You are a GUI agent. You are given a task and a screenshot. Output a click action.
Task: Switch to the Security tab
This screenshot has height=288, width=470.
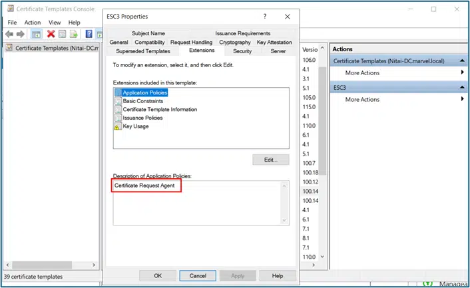[242, 51]
